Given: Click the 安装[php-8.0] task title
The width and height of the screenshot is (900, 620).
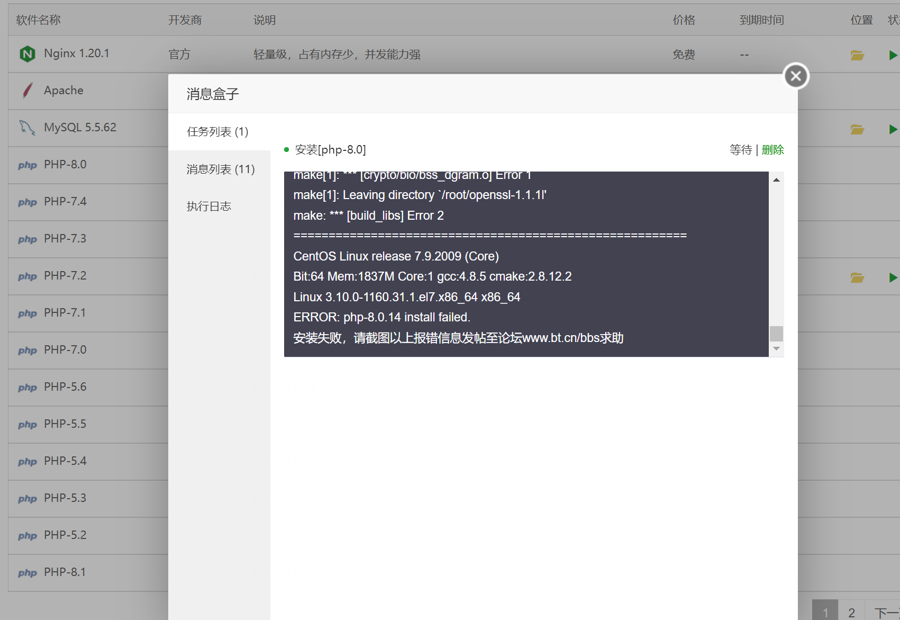Looking at the screenshot, I should (x=330, y=150).
